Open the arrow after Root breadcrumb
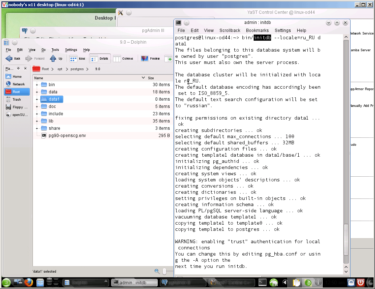Viewport: 375px width, 289px height. (52, 69)
